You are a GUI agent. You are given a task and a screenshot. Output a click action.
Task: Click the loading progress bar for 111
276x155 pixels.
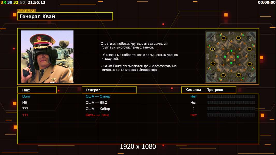[231, 115]
